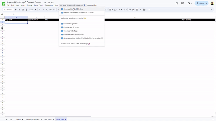The width and height of the screenshot is (216, 121).
Task: Click the Share button
Action: pos(200,3)
